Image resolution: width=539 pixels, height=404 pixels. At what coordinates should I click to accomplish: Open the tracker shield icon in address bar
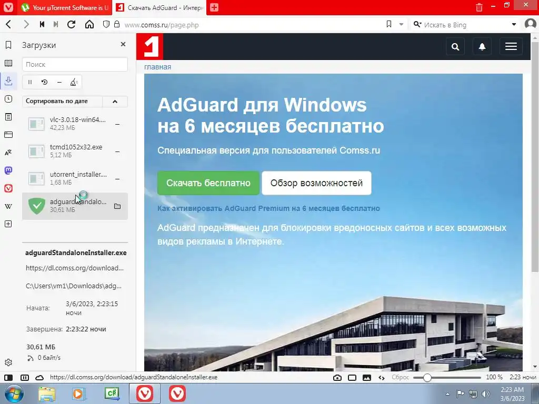point(106,24)
